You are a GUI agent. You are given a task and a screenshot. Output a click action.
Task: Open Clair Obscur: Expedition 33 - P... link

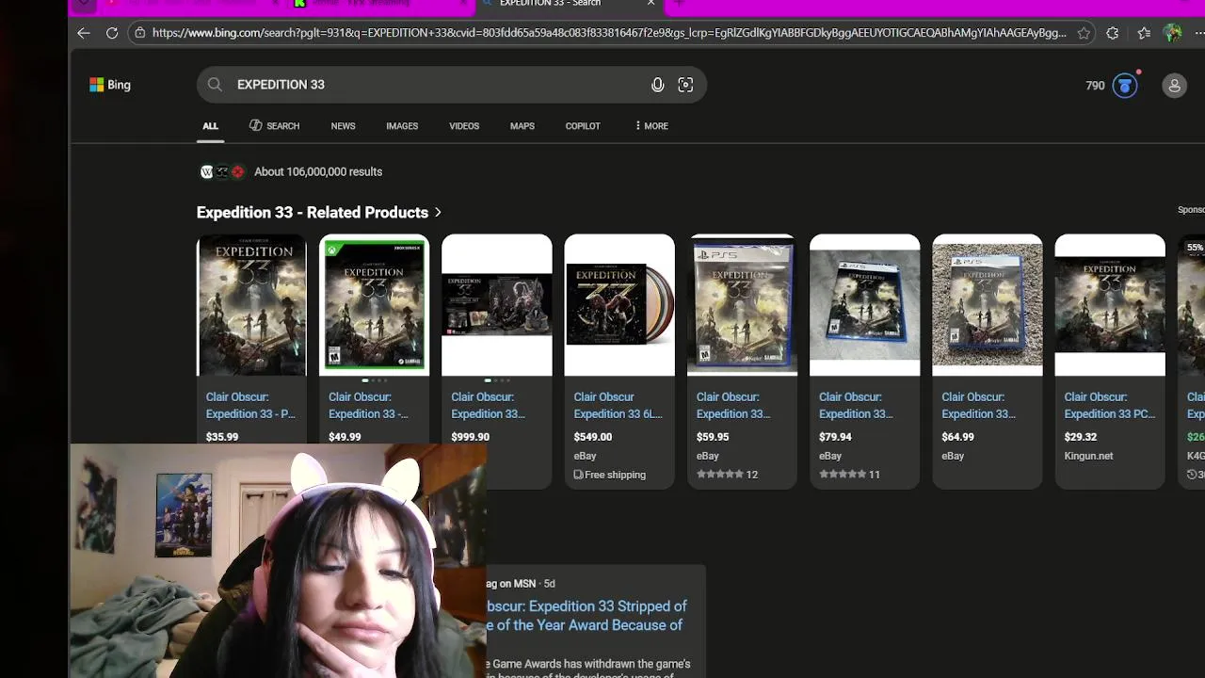click(250, 406)
